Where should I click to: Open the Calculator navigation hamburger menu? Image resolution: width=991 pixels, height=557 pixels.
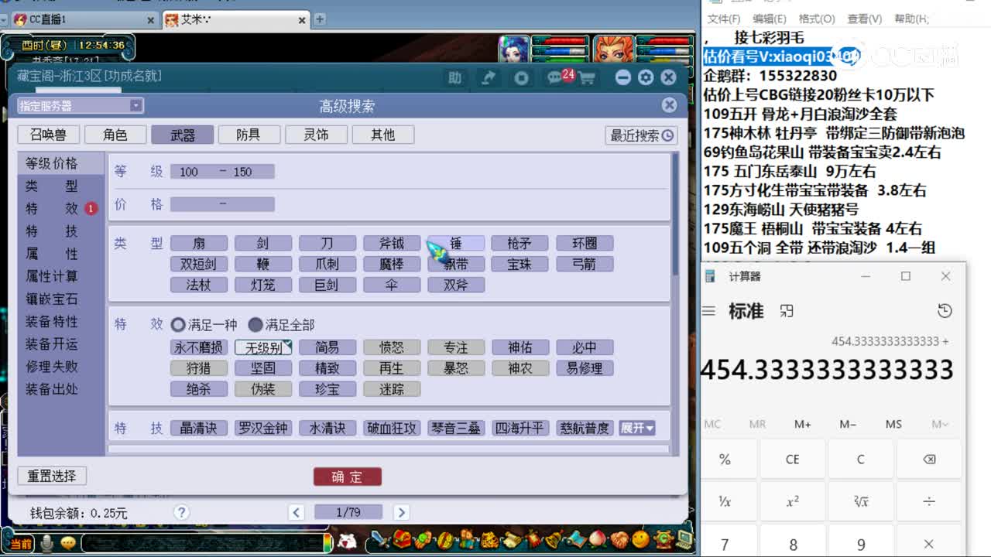click(708, 310)
